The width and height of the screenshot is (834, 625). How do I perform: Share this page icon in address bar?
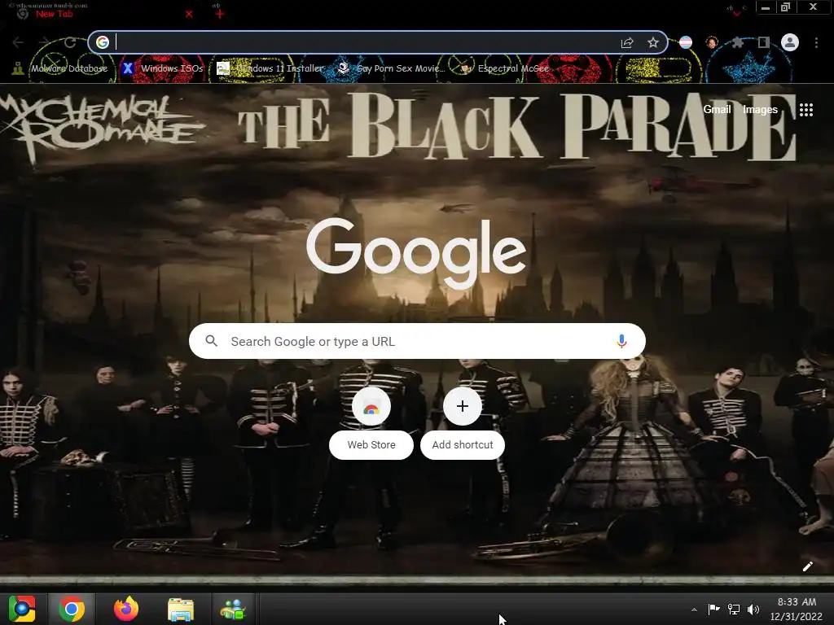[627, 42]
